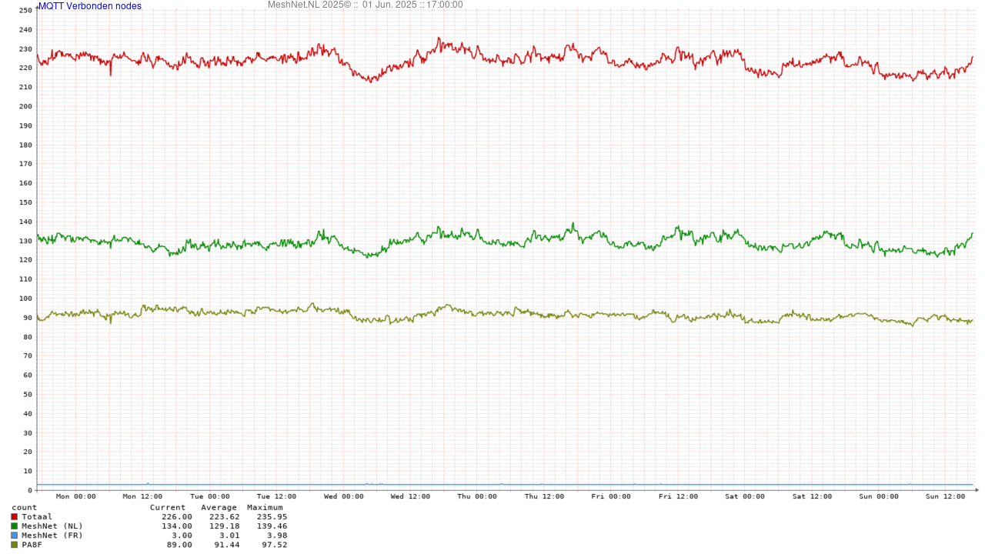Click the 'Average' column header

click(x=219, y=508)
